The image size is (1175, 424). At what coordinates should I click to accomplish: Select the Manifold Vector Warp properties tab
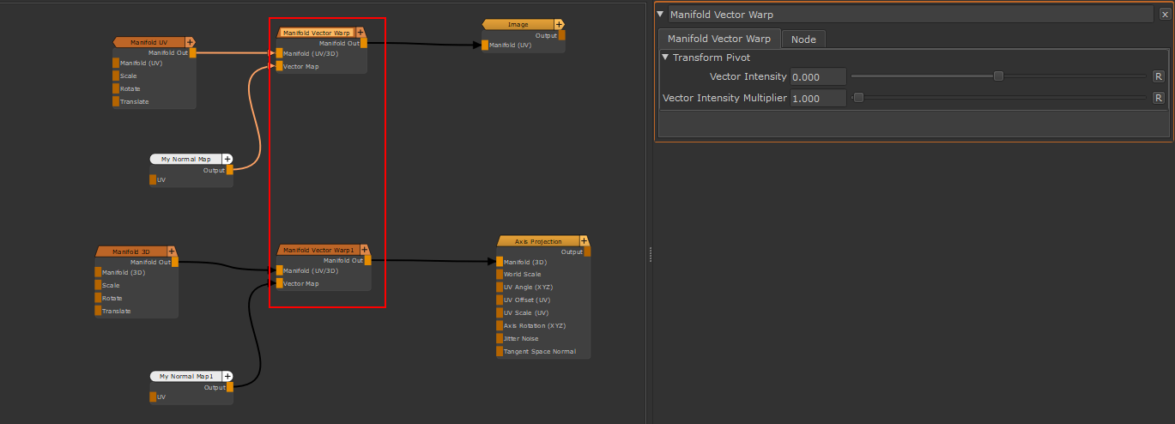click(718, 39)
